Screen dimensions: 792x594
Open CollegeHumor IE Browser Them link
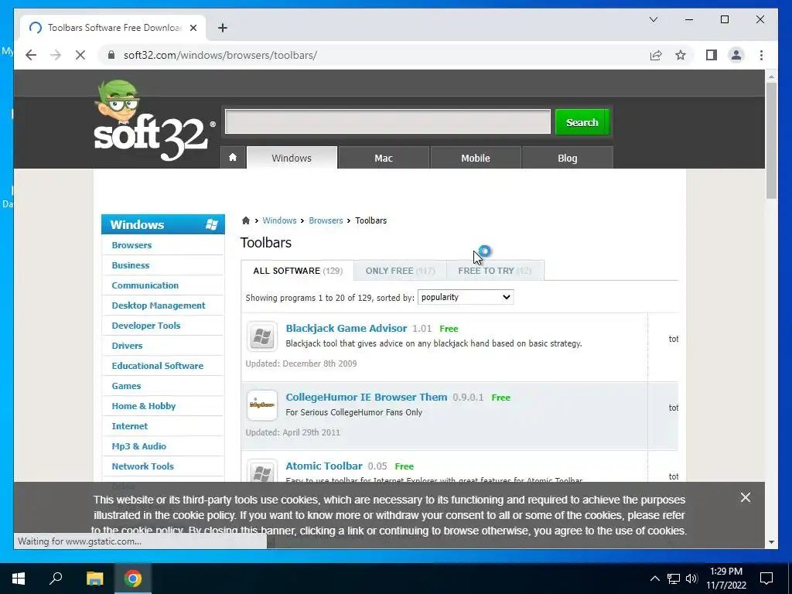tap(367, 397)
